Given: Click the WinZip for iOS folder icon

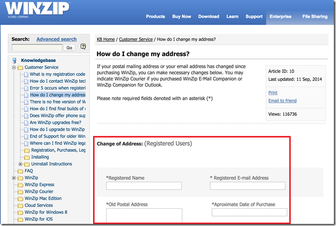Looking at the screenshot, I should (20, 219).
